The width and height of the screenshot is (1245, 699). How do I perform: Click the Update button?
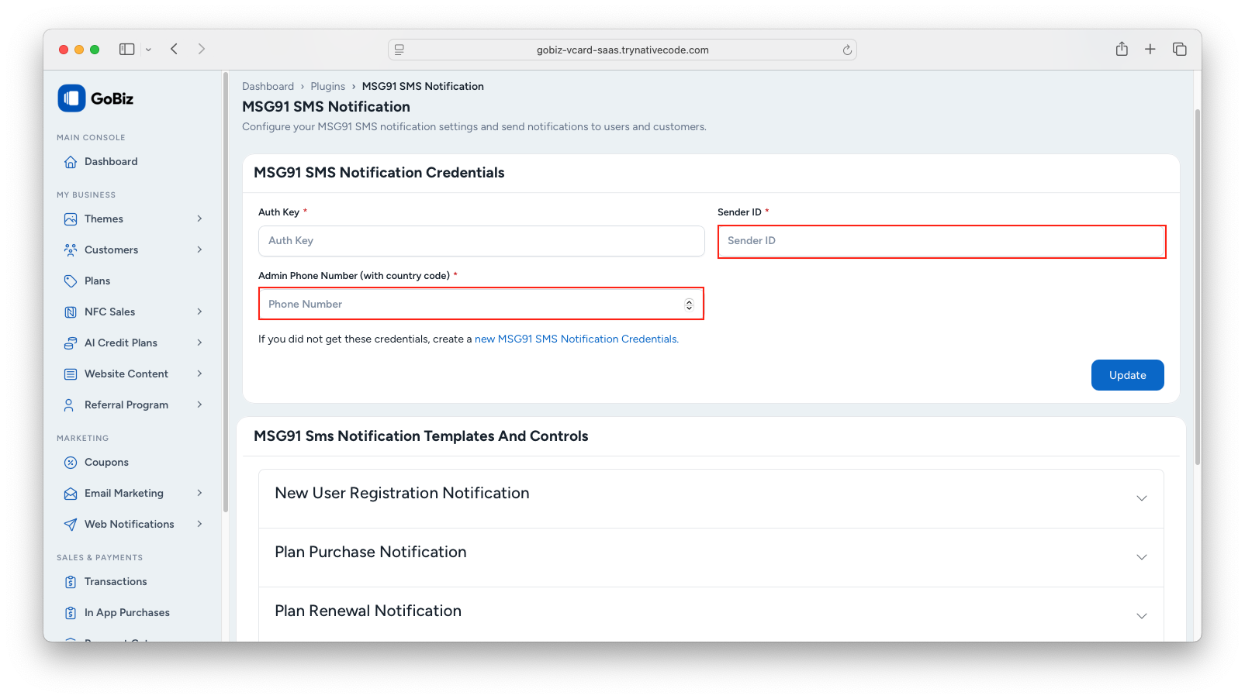pos(1127,375)
